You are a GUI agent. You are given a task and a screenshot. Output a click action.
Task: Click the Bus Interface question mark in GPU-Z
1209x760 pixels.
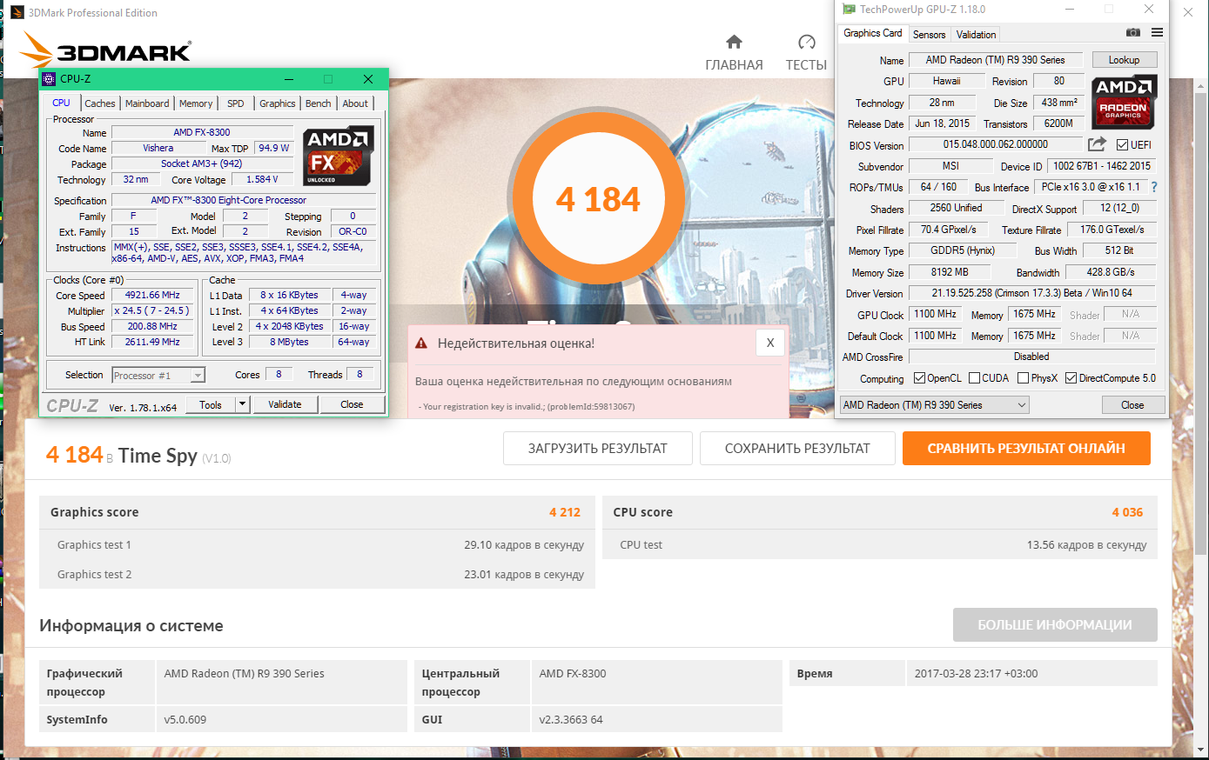[x=1154, y=187]
